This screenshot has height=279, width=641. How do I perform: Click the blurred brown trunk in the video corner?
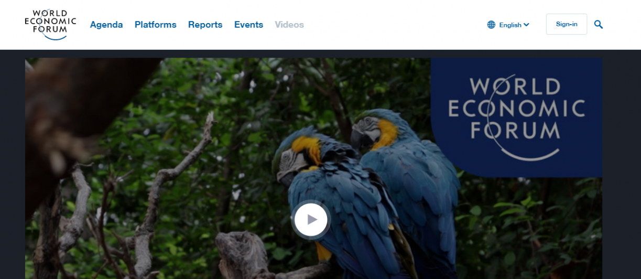click(x=68, y=105)
